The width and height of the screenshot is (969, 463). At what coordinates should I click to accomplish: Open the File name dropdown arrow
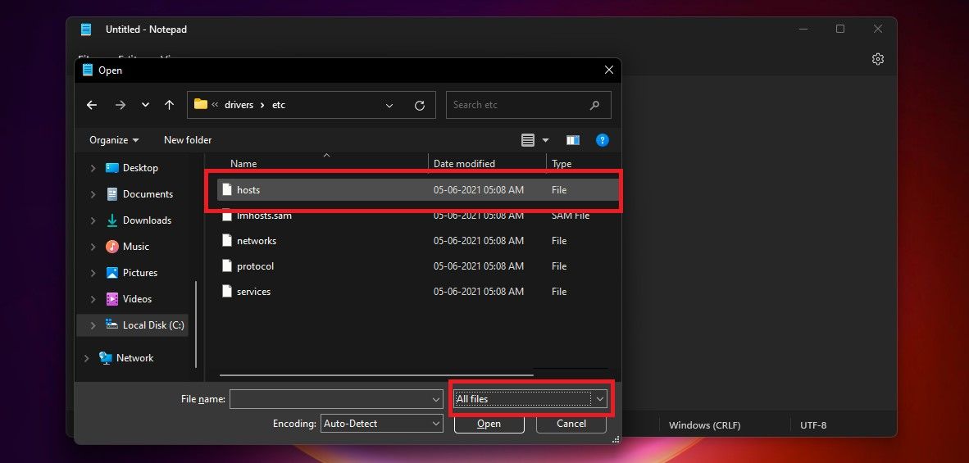[x=437, y=399]
